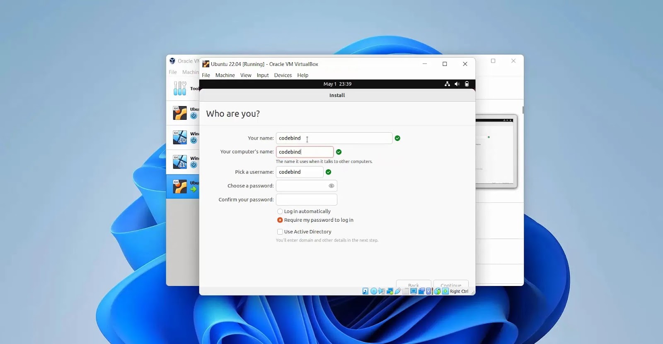
Task: Click the Your computer's name field
Action: tap(305, 152)
